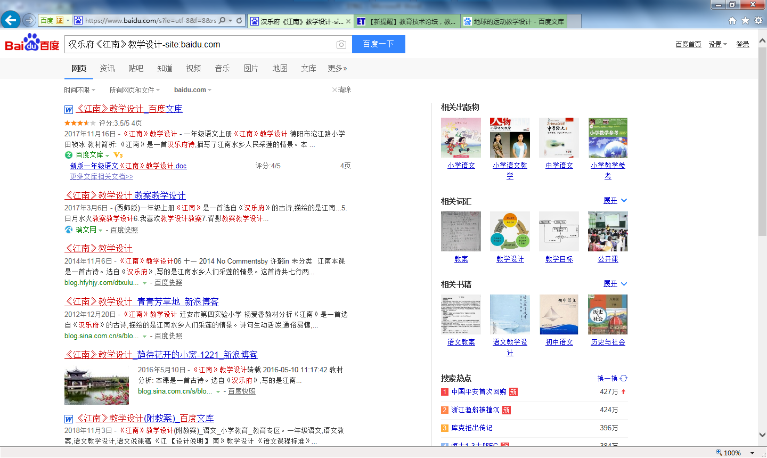Open the IE Favorites star icon
This screenshot has width=767, height=458.
point(745,20)
